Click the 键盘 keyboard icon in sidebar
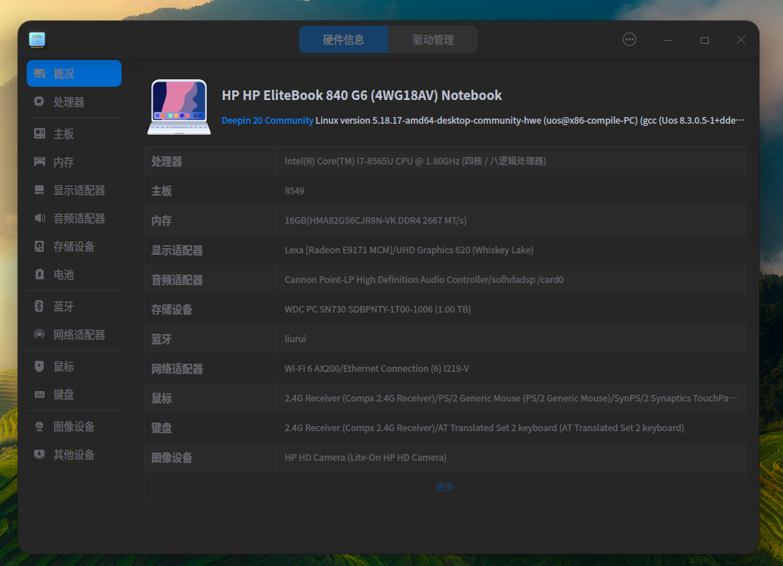 point(39,394)
